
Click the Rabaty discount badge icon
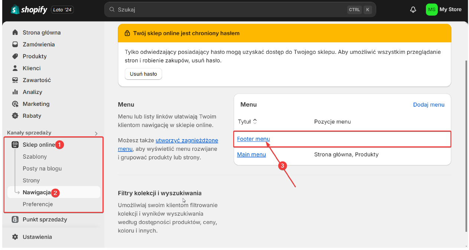point(15,116)
